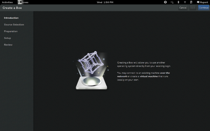Open the battery status icon
Screen dimensions: 210x131
click(x=191, y=2)
